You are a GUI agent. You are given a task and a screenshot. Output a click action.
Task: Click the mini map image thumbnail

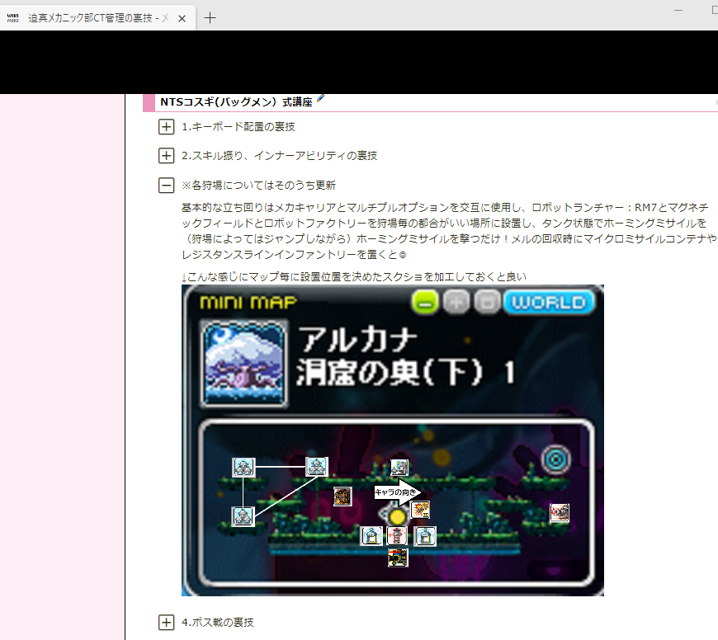pos(393,440)
